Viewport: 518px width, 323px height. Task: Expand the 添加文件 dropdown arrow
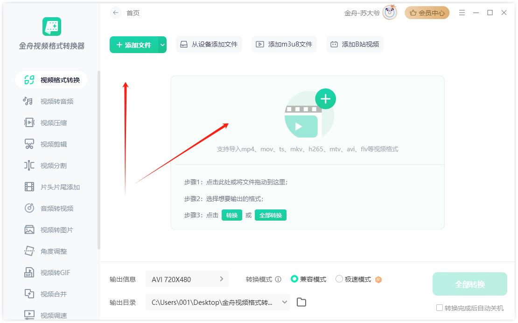[x=162, y=45]
